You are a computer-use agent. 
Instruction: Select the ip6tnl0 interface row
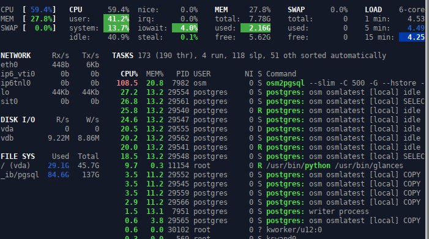50,83
